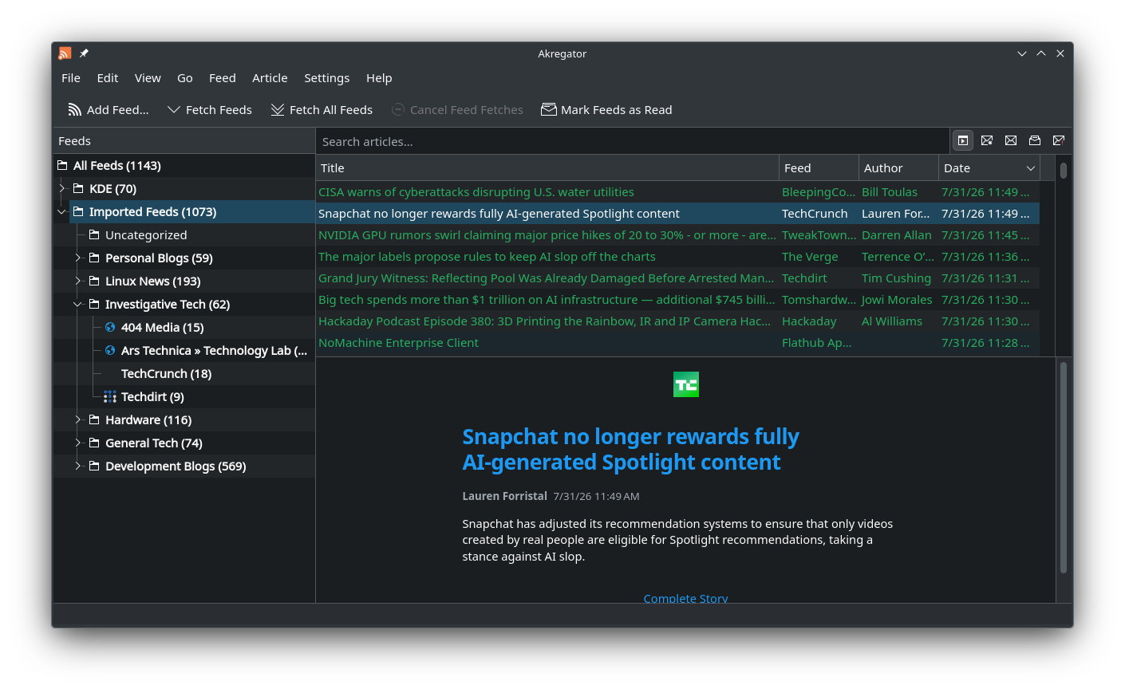
Task: Click the Hardware folder icon
Action: point(94,419)
